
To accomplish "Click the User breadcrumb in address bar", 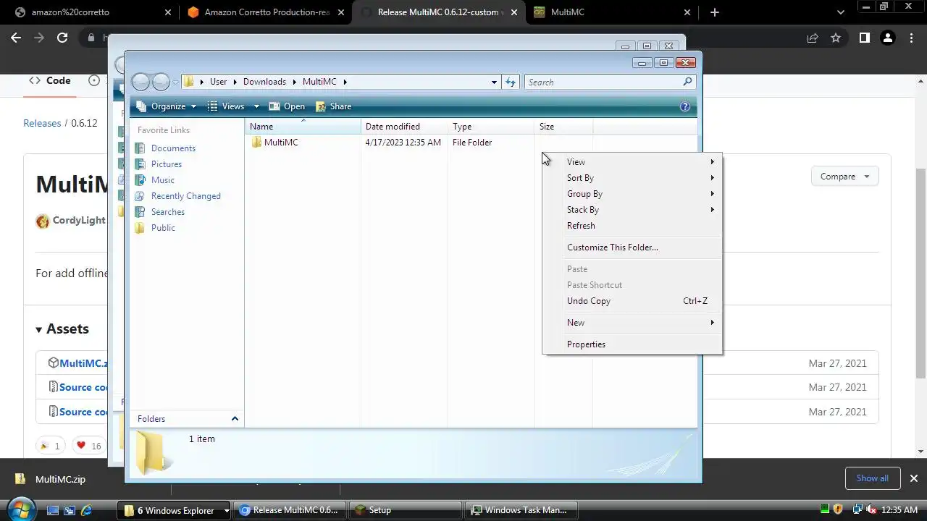I will click(218, 82).
